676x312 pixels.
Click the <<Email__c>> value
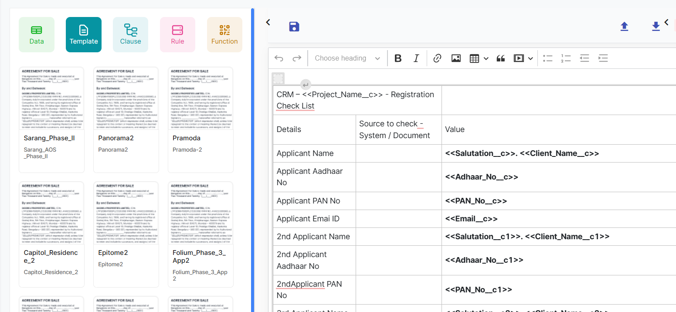click(x=471, y=219)
